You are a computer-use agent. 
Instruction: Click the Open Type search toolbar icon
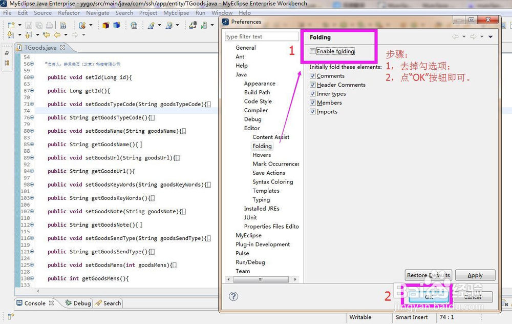tap(169, 25)
